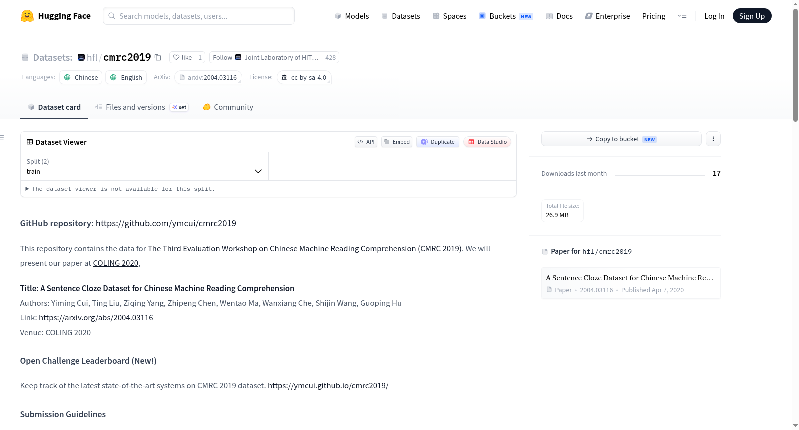The width and height of the screenshot is (799, 430).
Task: Focus the search models, datasets, users field
Action: pos(199,16)
